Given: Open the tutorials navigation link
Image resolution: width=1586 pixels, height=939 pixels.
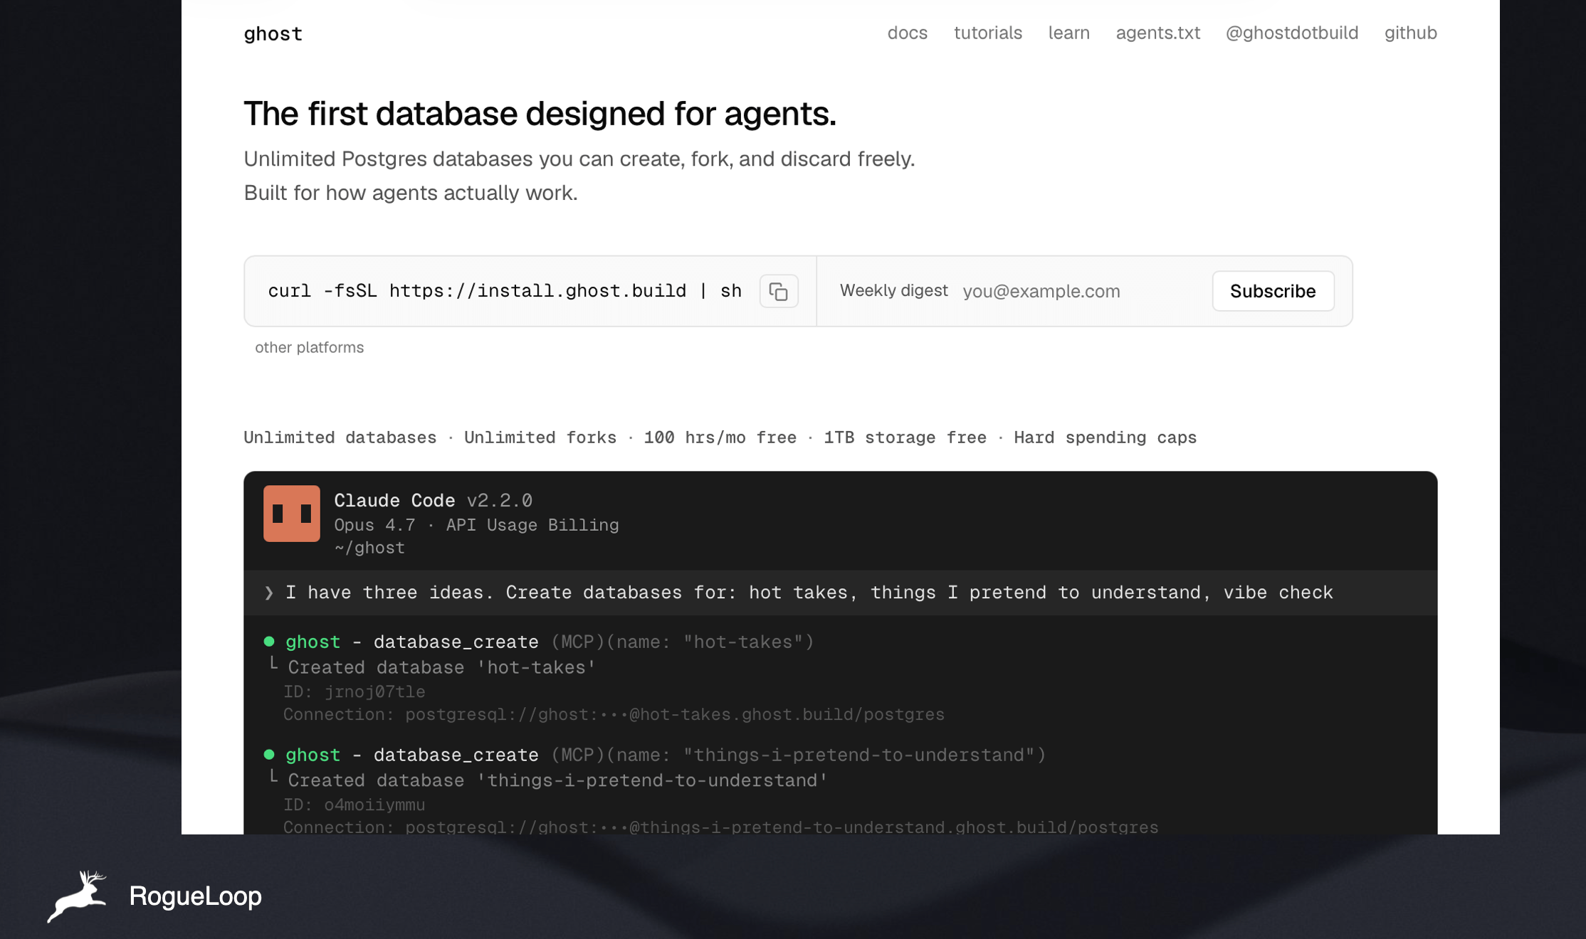Looking at the screenshot, I should pyautogui.click(x=987, y=33).
